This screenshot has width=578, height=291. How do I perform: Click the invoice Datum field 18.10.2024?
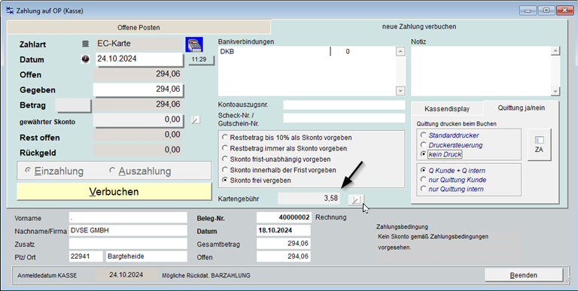[284, 231]
